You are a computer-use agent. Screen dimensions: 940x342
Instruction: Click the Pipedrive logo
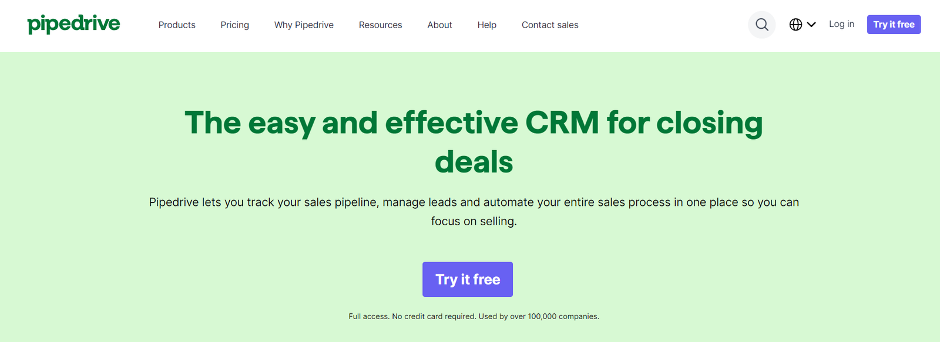pyautogui.click(x=73, y=24)
